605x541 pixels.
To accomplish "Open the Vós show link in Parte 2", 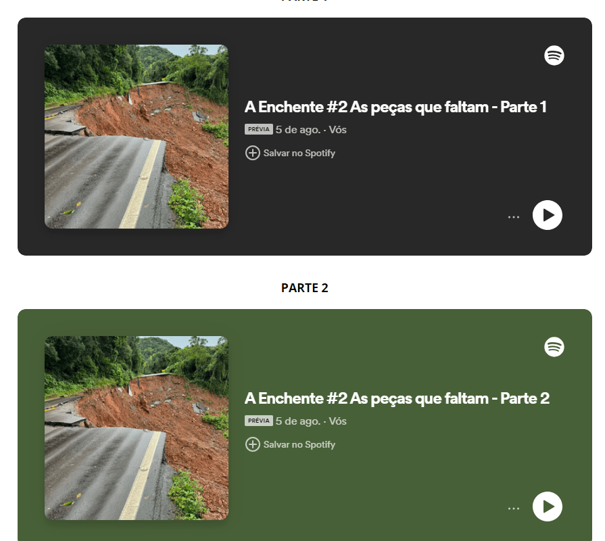I will tap(337, 421).
